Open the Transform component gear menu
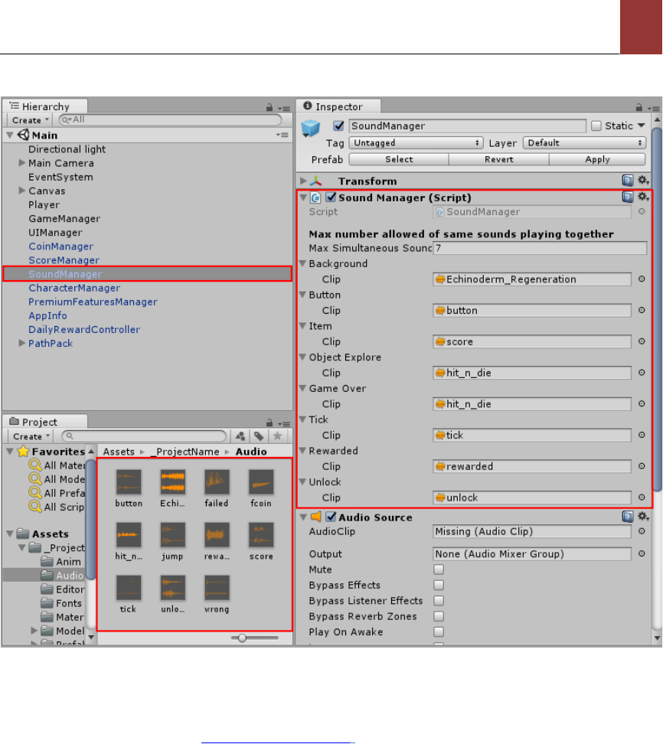Image resolution: width=663 pixels, height=744 pixels. point(643,181)
